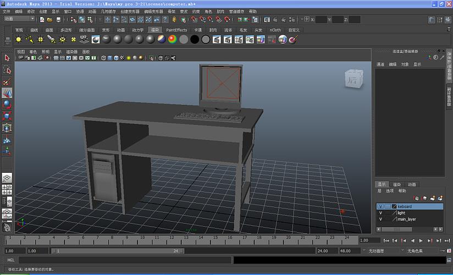Click the view cube in viewport
The width and height of the screenshot is (453, 275).
pyautogui.click(x=353, y=79)
